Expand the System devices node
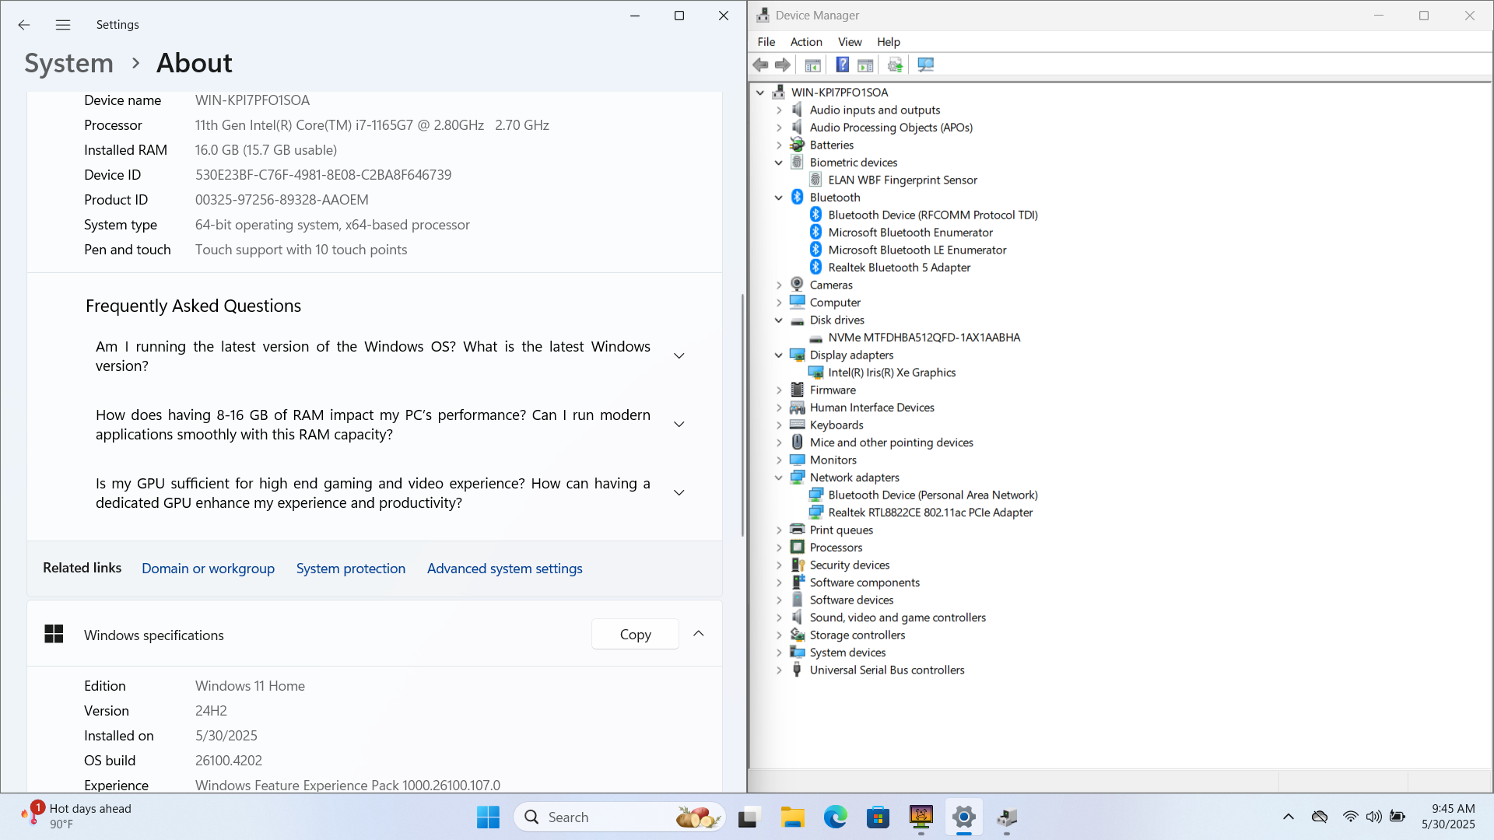The width and height of the screenshot is (1494, 840). coord(779,653)
